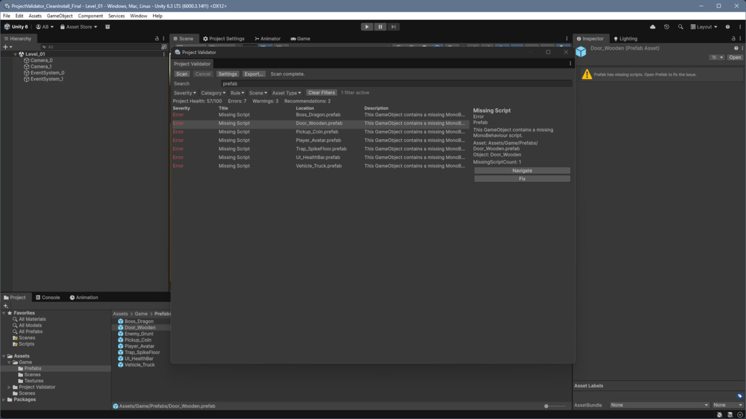Expand the Packages folder
746x419 pixels.
(x=4, y=399)
